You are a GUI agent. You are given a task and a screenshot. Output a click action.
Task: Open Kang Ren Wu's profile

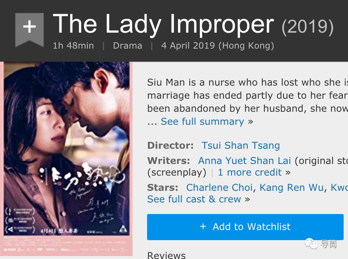[x=291, y=188]
